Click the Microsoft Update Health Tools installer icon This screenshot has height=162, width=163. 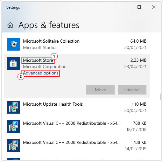click(13, 107)
